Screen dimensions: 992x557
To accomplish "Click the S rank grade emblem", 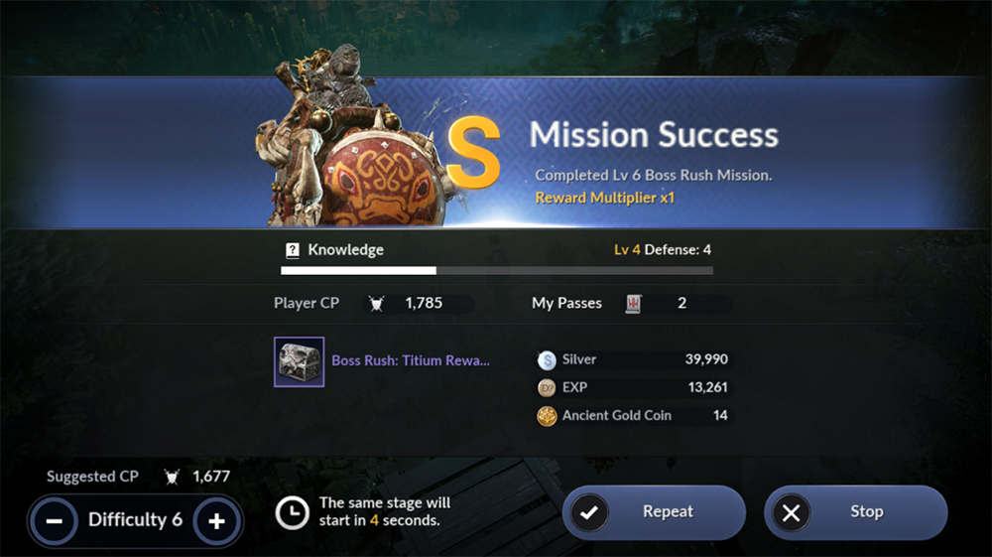I will click(474, 153).
